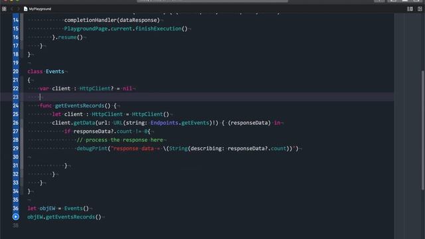Click 'if' keyword on line 27
Image resolution: width=425 pixels, height=239 pixels.
pyautogui.click(x=67, y=131)
